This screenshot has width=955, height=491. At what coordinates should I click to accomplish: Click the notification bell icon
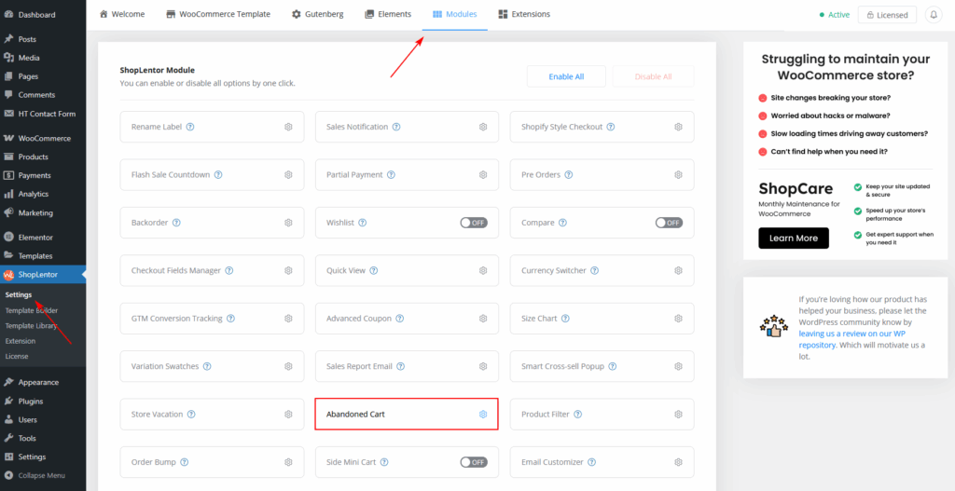[933, 15]
